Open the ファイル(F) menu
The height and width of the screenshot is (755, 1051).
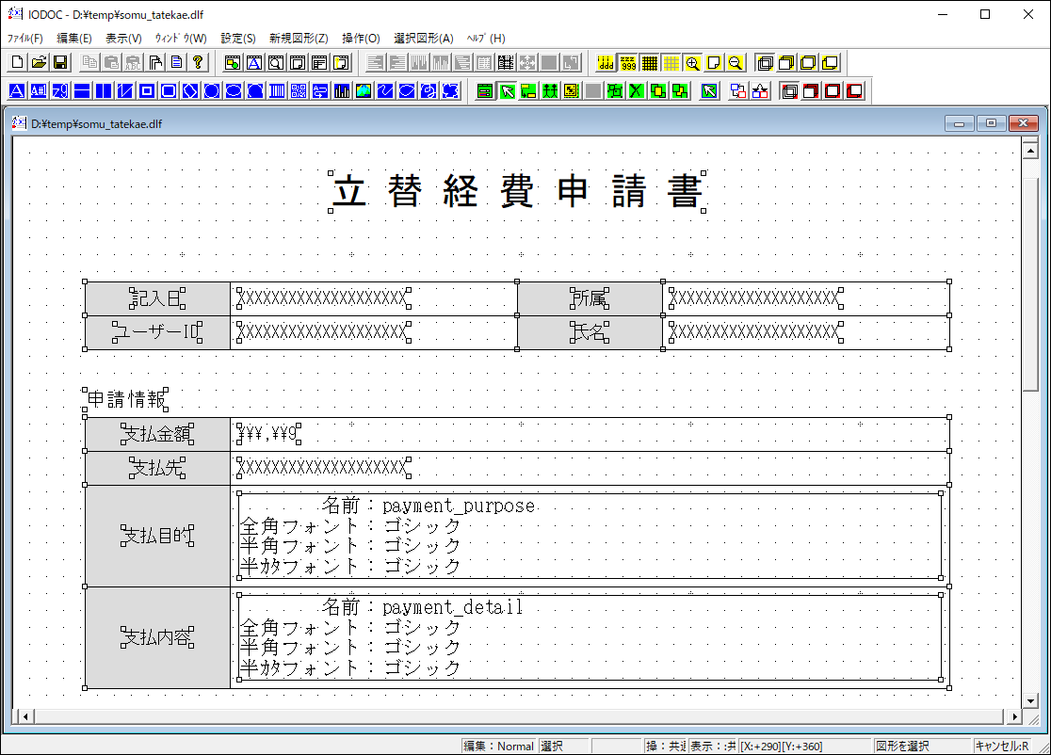click(x=25, y=39)
